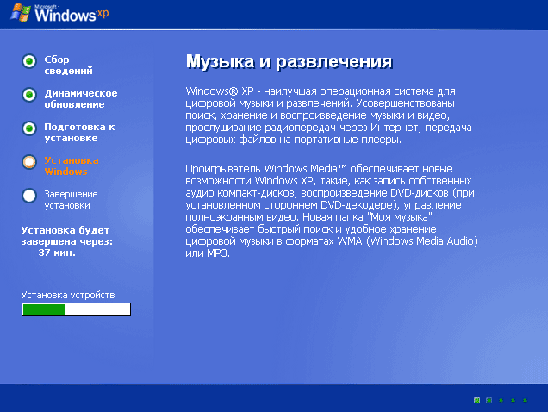Click the paragraph starting 'Проигрыватель Windows Media'

(332, 211)
